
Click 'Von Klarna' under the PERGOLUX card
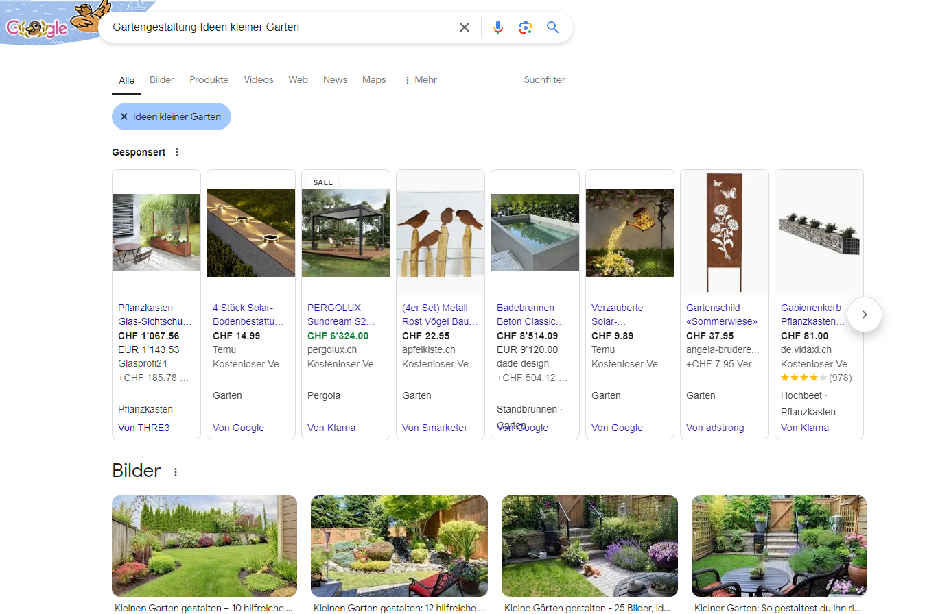331,428
